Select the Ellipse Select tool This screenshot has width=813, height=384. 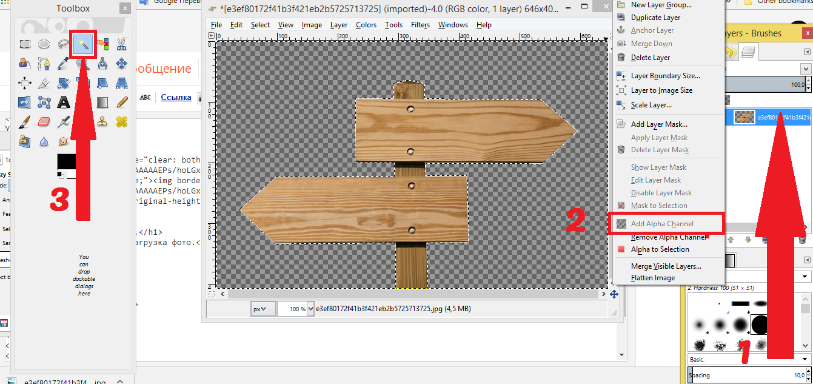[x=44, y=44]
